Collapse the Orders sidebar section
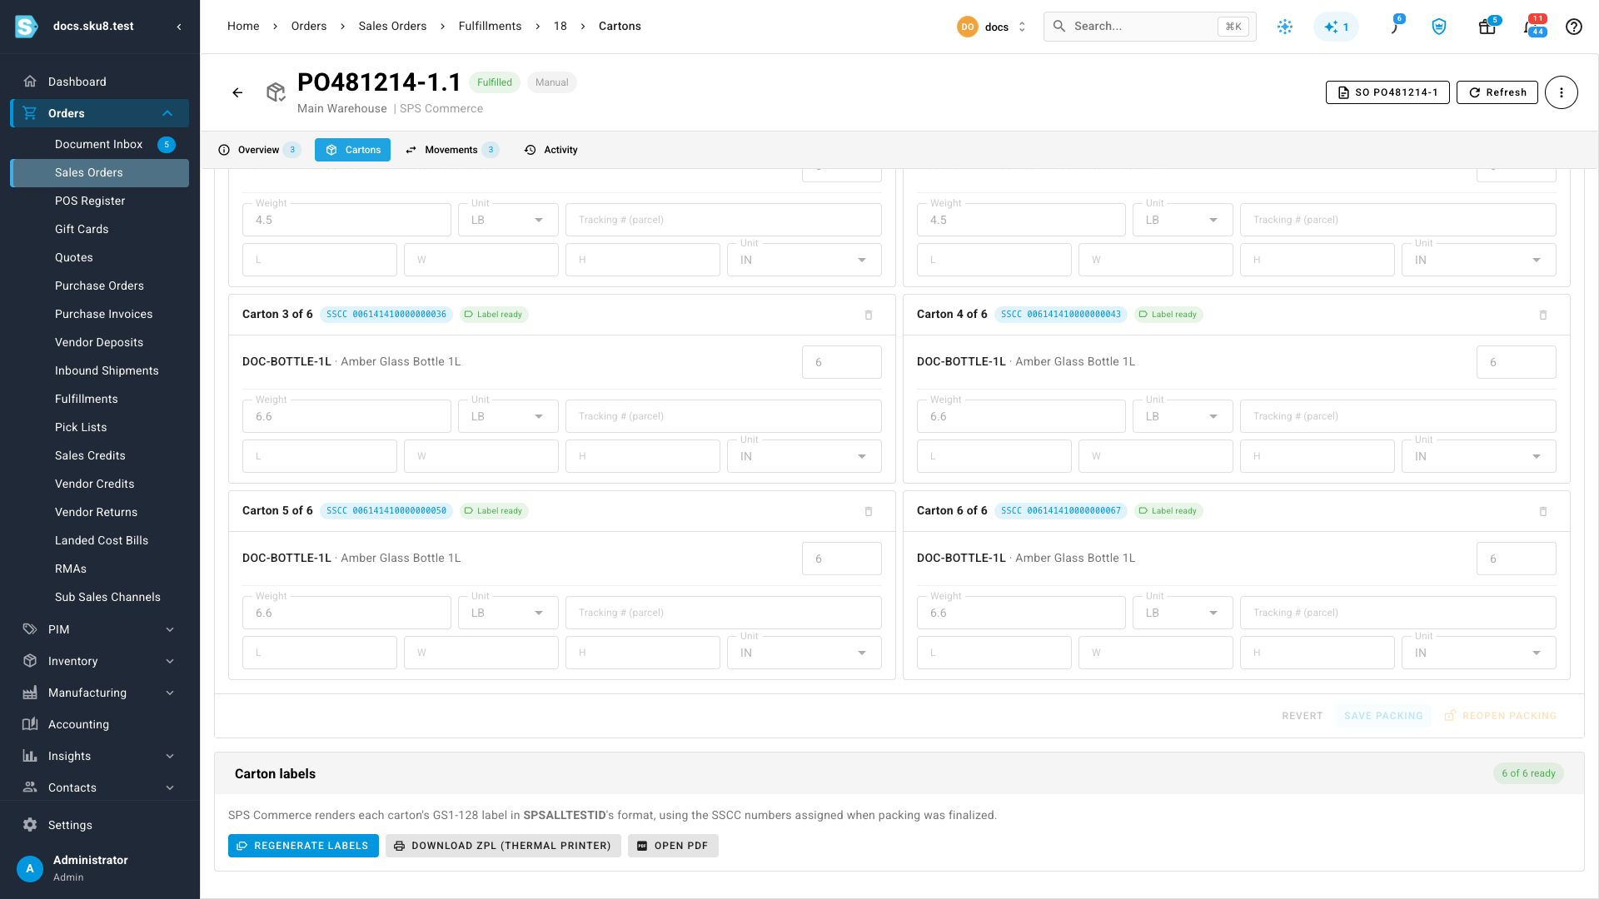The image size is (1599, 899). coord(100,113)
